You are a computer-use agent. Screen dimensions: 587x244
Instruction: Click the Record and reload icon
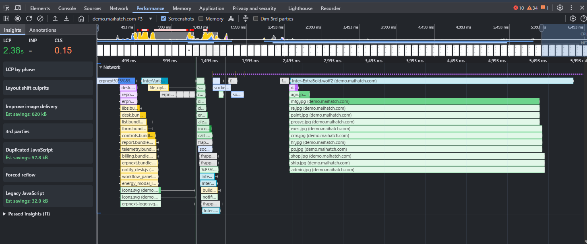point(29,18)
